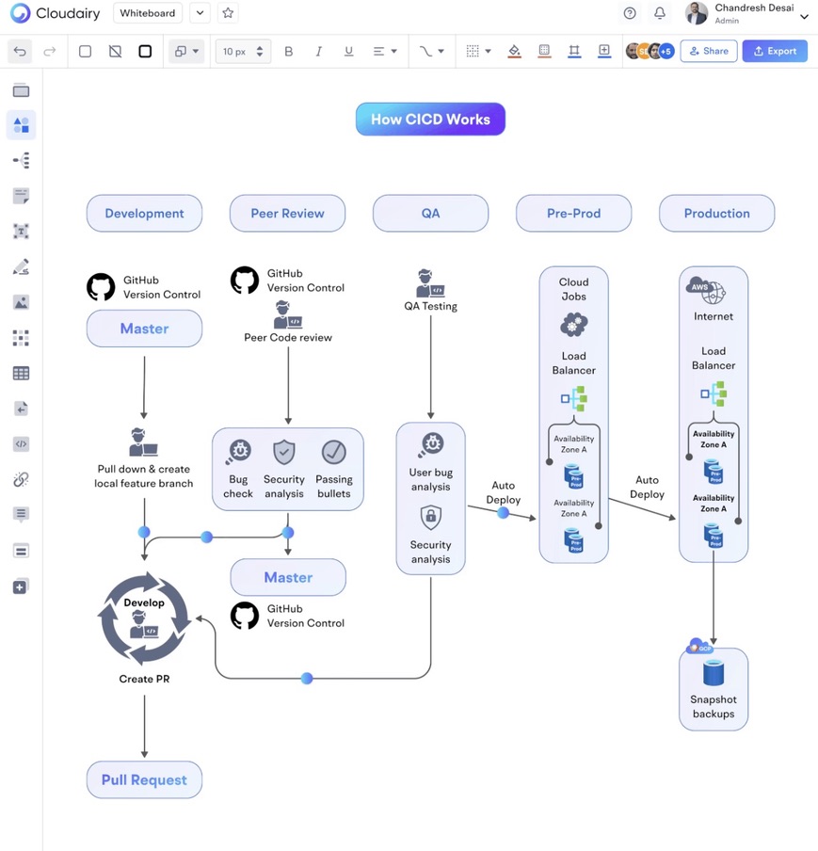Click the Share button
Screen dimensions: 818x851
coord(709,51)
